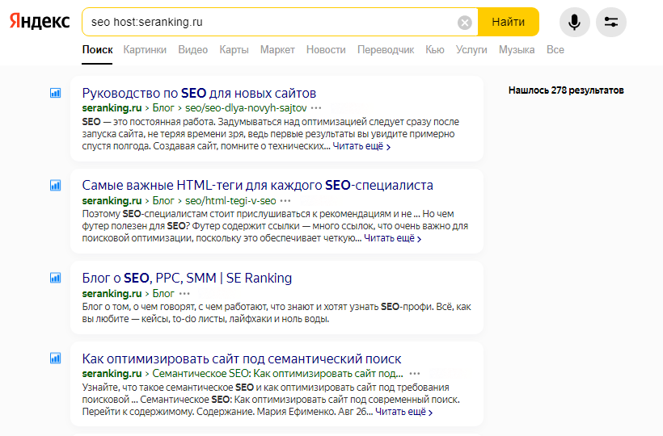The image size is (663, 436).
Task: Click Читать ещё in first result snippet
Action: coord(361,146)
